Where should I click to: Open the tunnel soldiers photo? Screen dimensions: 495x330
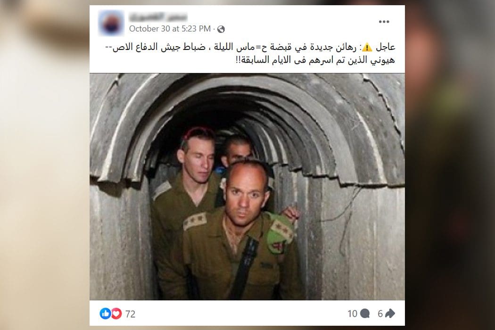click(x=247, y=187)
